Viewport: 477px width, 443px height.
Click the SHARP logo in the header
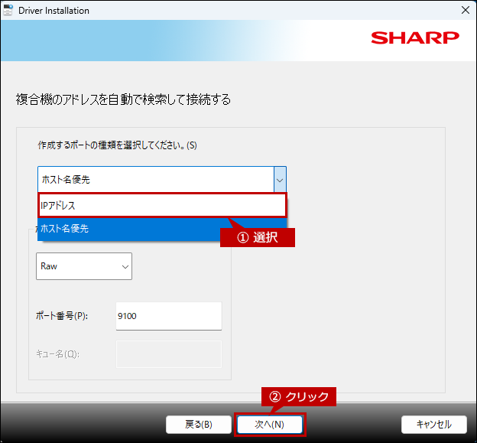point(415,37)
